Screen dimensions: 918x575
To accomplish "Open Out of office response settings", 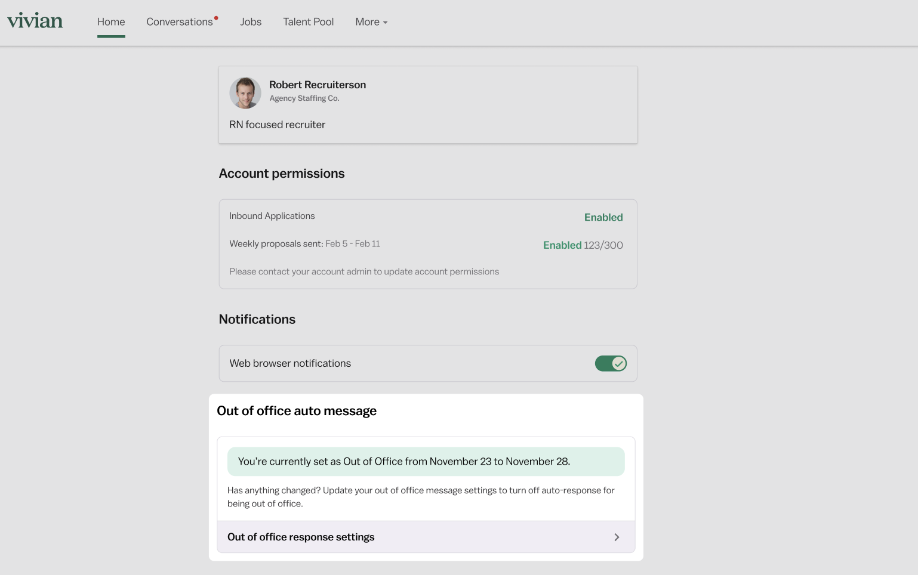I will pos(426,537).
